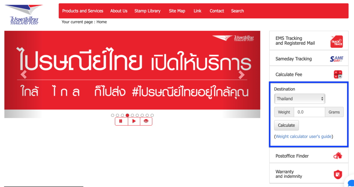Open the Stamp Library menu
354x187 pixels.
coord(147,11)
